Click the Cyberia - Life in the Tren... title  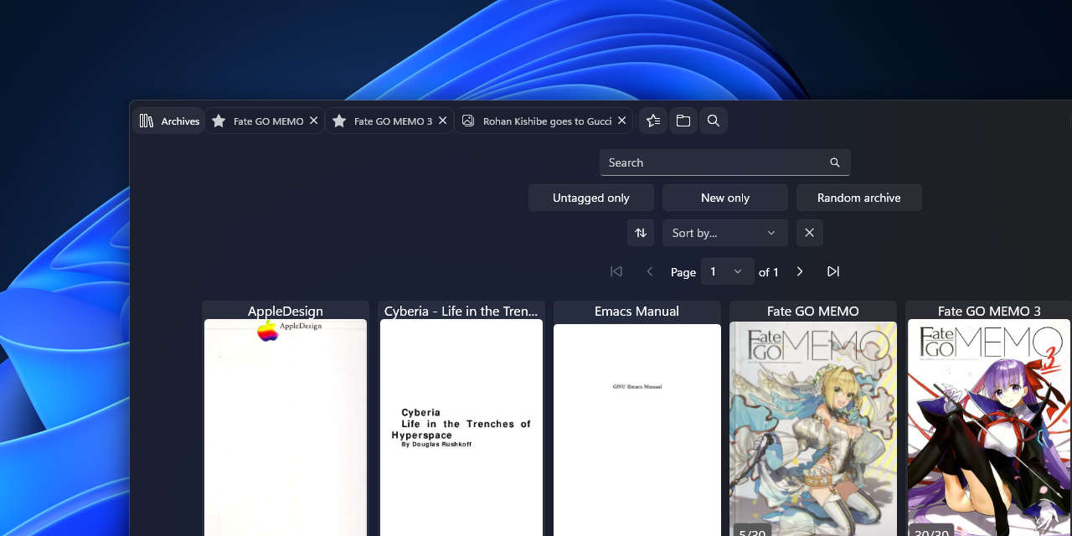[461, 311]
